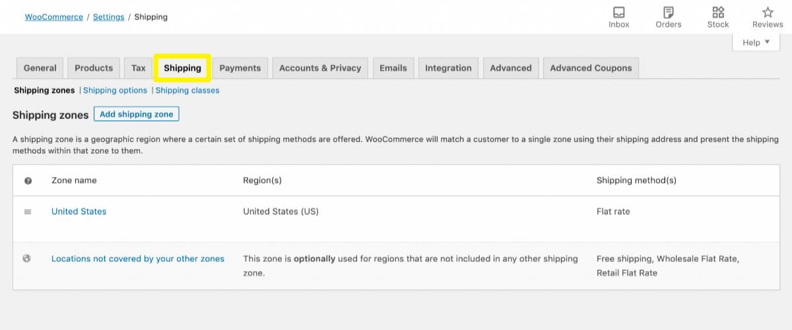Click the help question mark icon in table header
792x330 pixels.
coord(28,181)
